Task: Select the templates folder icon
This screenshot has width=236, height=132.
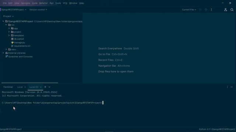Action: (12, 35)
